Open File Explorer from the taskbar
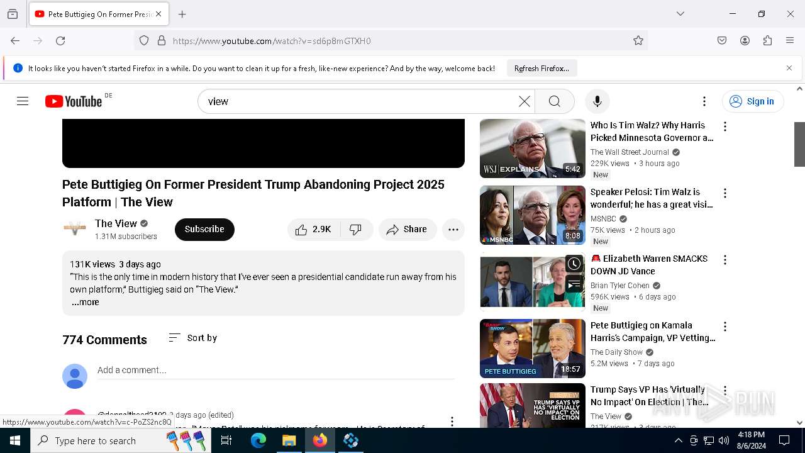 (x=289, y=440)
